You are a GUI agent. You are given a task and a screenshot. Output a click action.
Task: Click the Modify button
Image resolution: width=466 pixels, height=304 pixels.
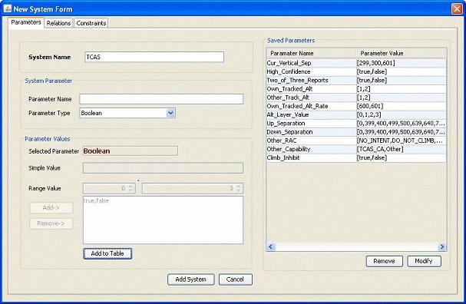424,261
